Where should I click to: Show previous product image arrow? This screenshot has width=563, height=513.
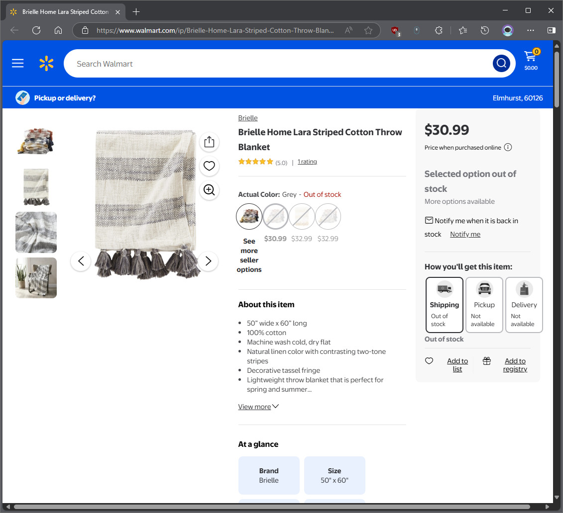pyautogui.click(x=81, y=261)
